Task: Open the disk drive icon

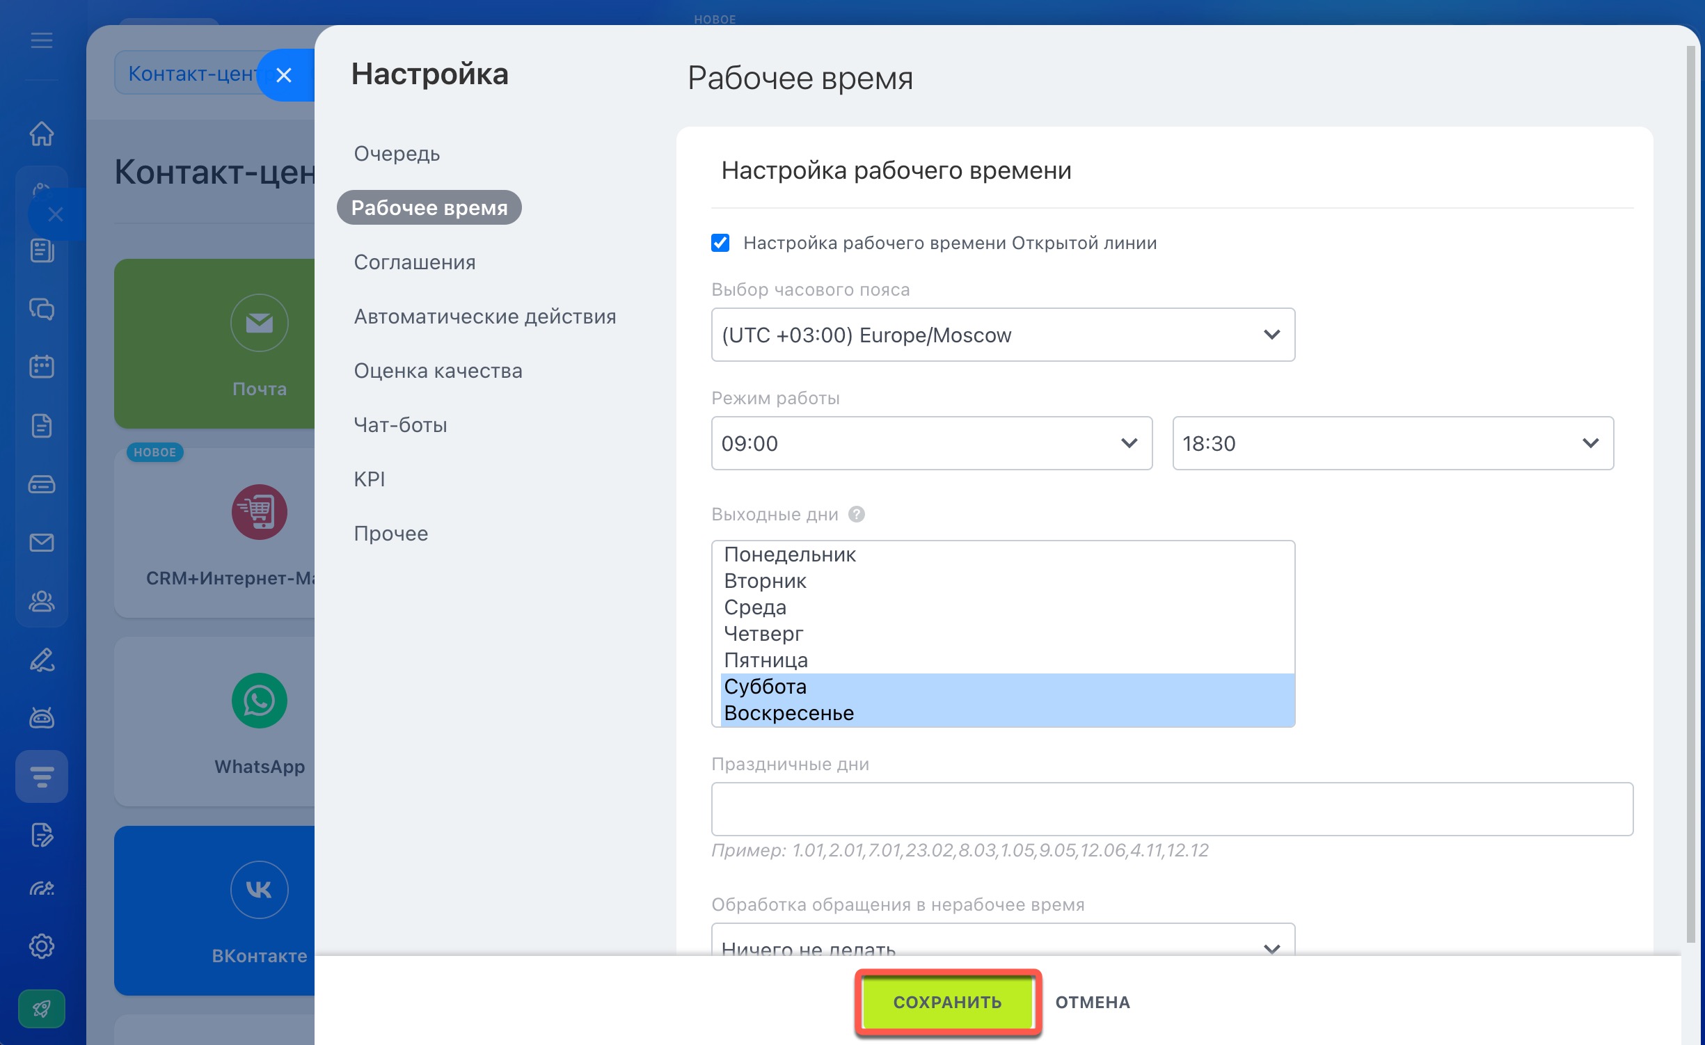Action: (42, 484)
